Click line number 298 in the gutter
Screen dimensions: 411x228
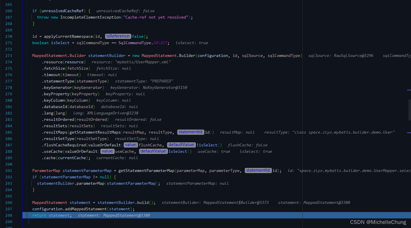pos(9,215)
